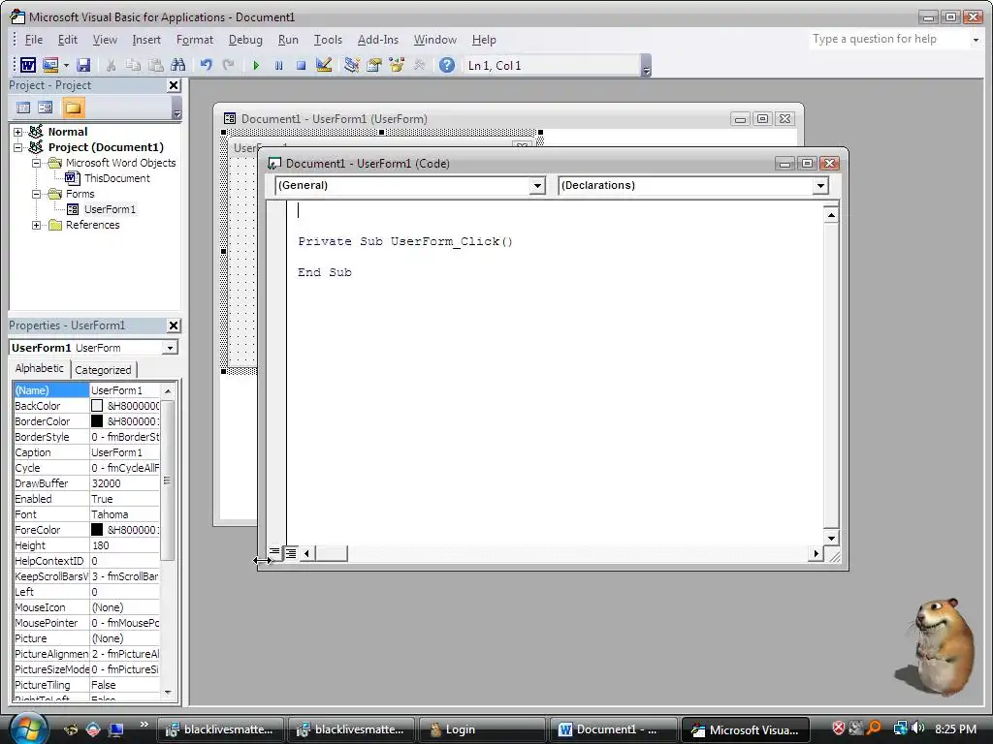Image resolution: width=993 pixels, height=744 pixels.
Task: Undo the last action
Action: (x=206, y=65)
